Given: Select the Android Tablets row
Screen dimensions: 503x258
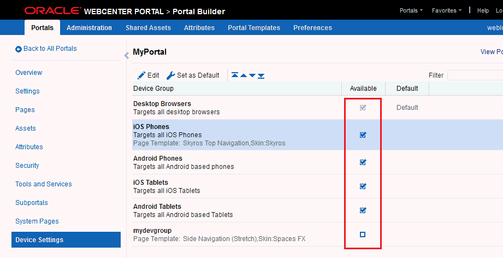Looking at the screenshot, I should click(317, 210).
